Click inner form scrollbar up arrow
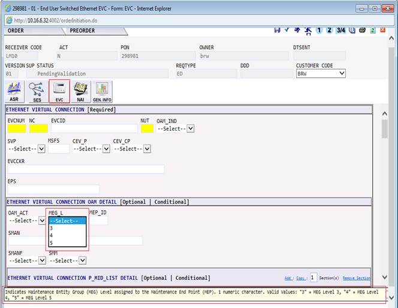This screenshot has height=308, width=398. point(385,114)
